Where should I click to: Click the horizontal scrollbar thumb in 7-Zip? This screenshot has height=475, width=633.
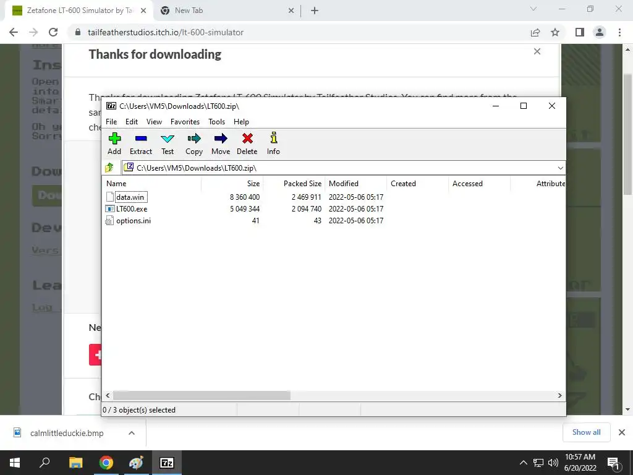202,395
